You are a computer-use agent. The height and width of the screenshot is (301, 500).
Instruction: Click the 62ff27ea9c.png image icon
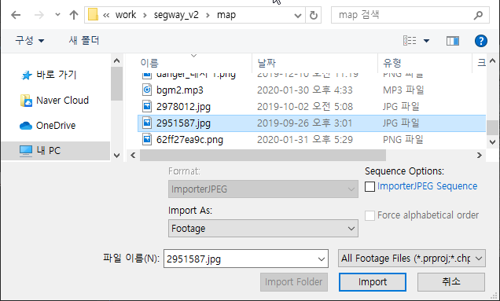click(x=147, y=140)
